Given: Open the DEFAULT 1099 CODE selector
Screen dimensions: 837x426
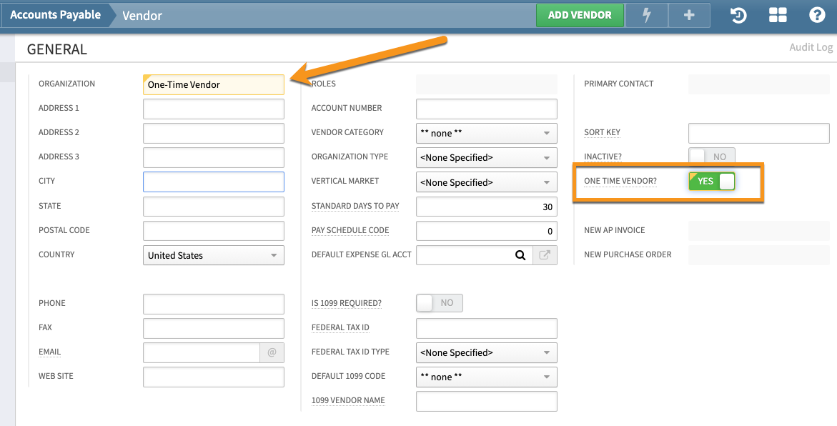Looking at the screenshot, I should pyautogui.click(x=486, y=377).
